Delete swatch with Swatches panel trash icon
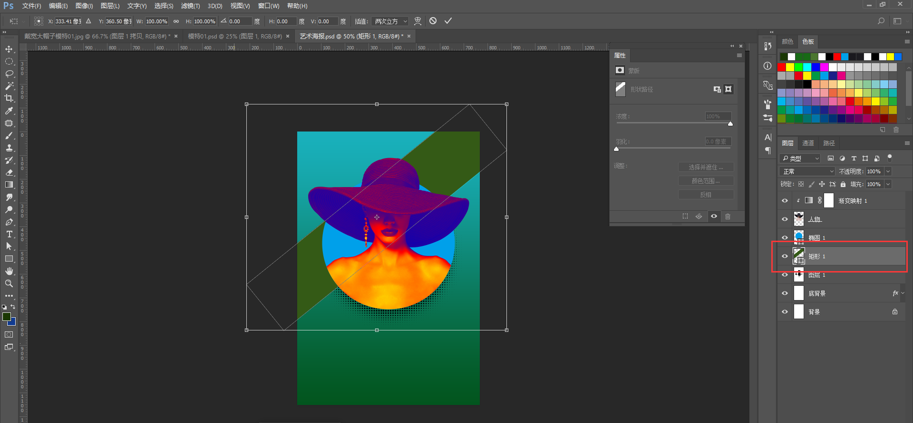Viewport: 913px width, 423px height. tap(896, 130)
